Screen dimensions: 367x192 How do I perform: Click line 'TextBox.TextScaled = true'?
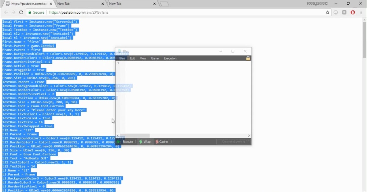[x=27, y=118]
